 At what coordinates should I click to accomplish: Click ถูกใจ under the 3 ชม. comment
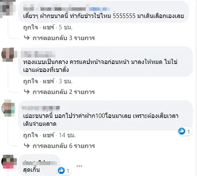[30, 81]
